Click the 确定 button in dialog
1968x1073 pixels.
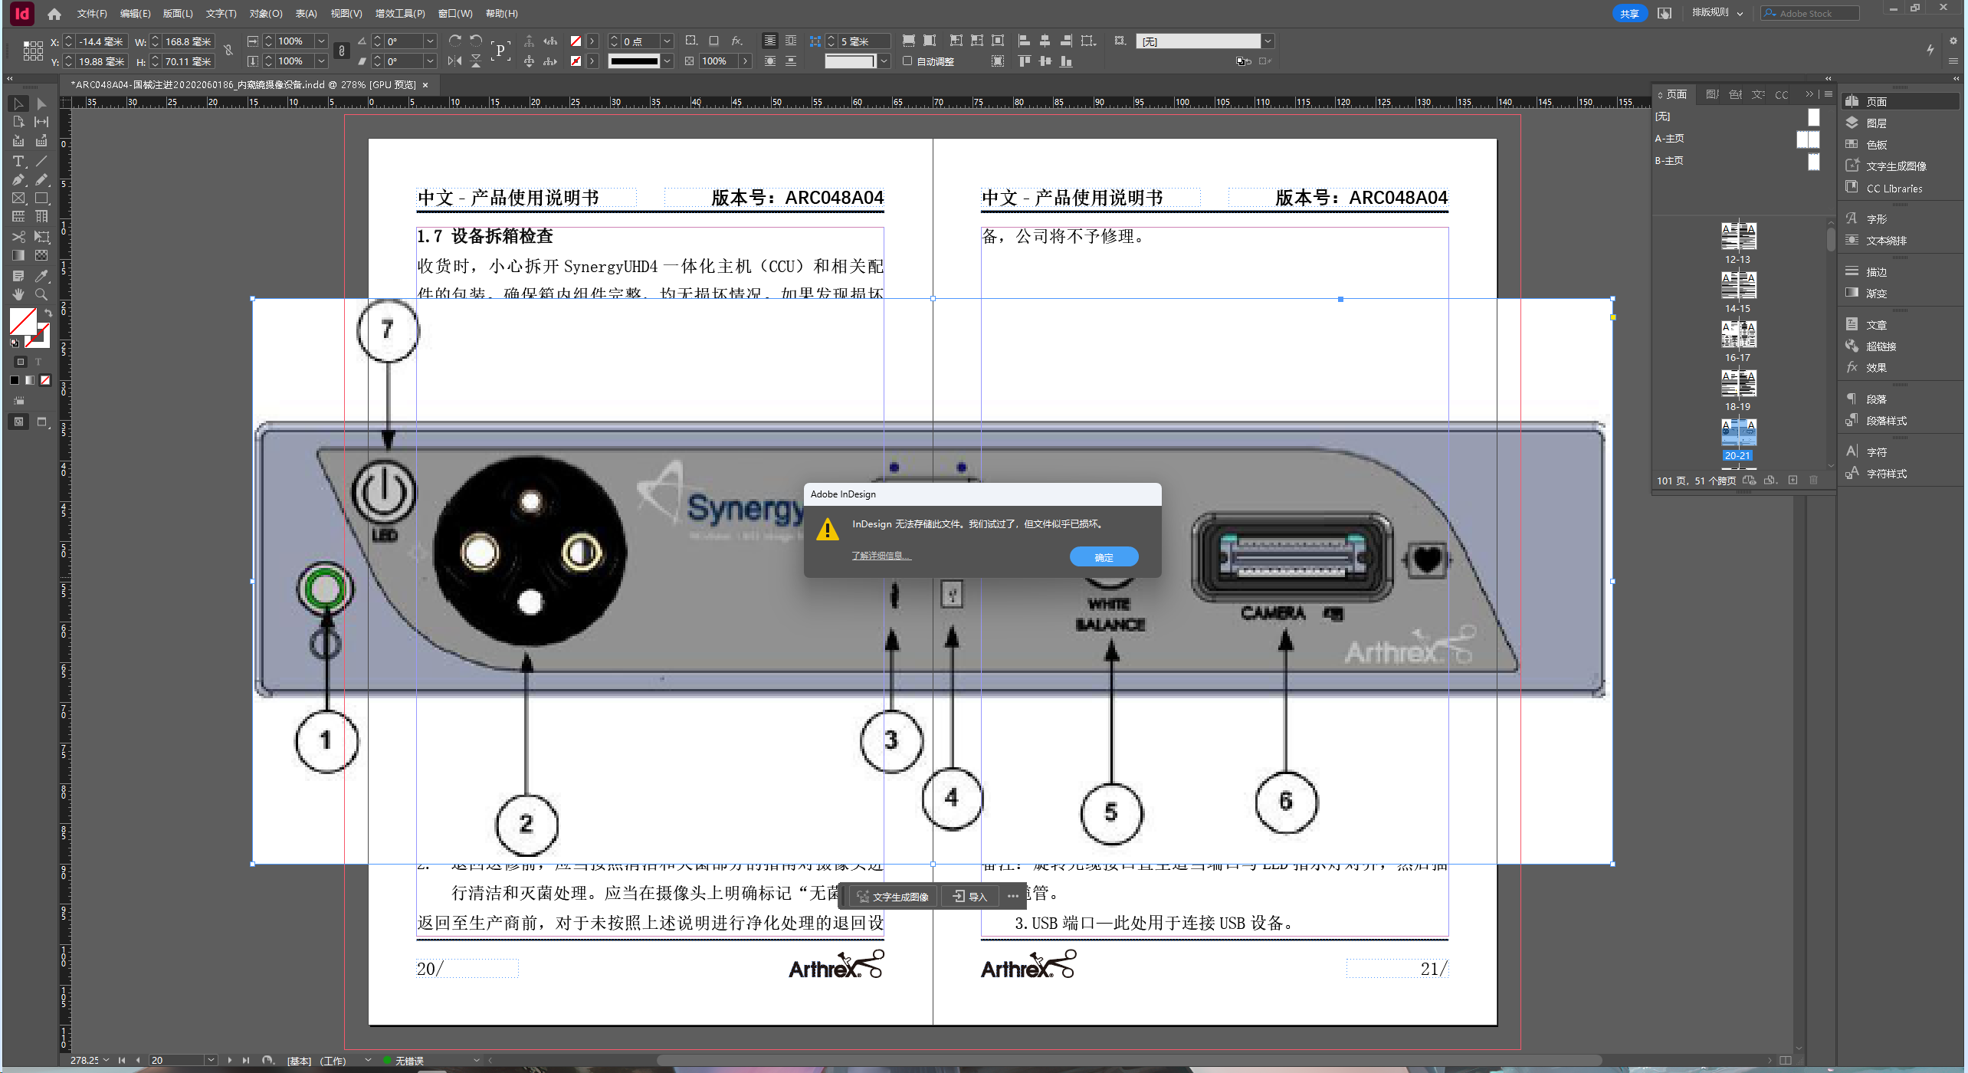(1104, 557)
